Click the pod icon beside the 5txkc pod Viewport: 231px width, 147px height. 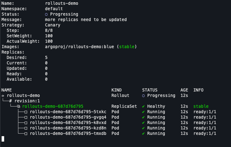coord(26,112)
